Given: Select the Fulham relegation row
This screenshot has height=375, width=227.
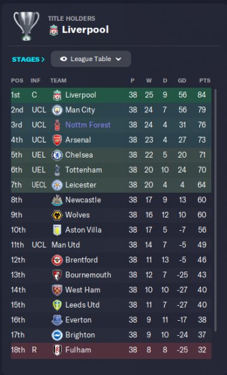Looking at the screenshot, I should click(x=111, y=350).
